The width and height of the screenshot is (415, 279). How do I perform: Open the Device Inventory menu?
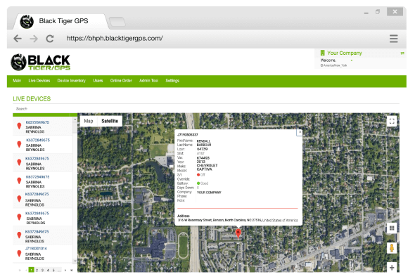72,81
